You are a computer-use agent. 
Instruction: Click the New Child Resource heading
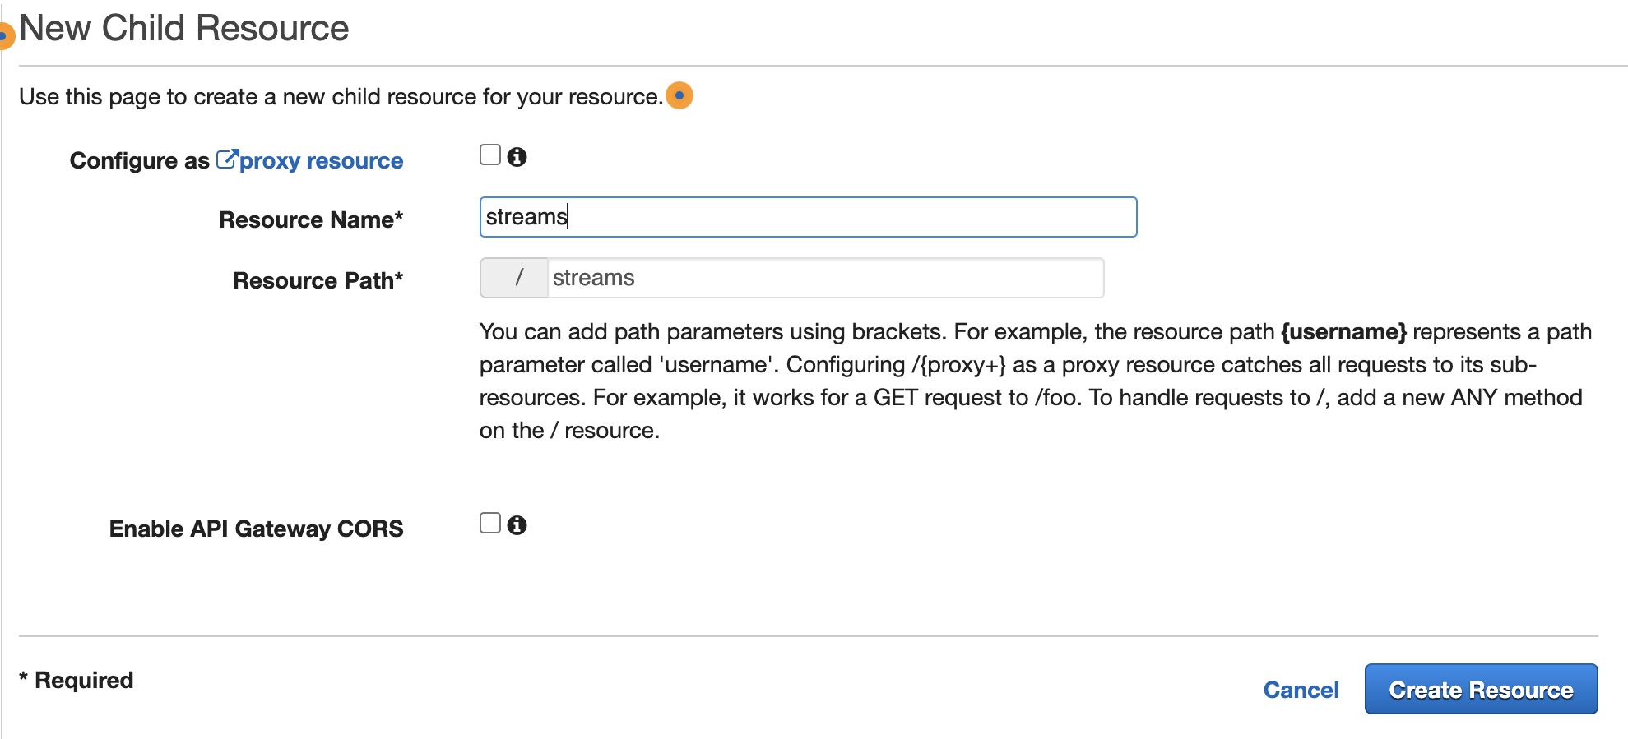click(x=184, y=28)
